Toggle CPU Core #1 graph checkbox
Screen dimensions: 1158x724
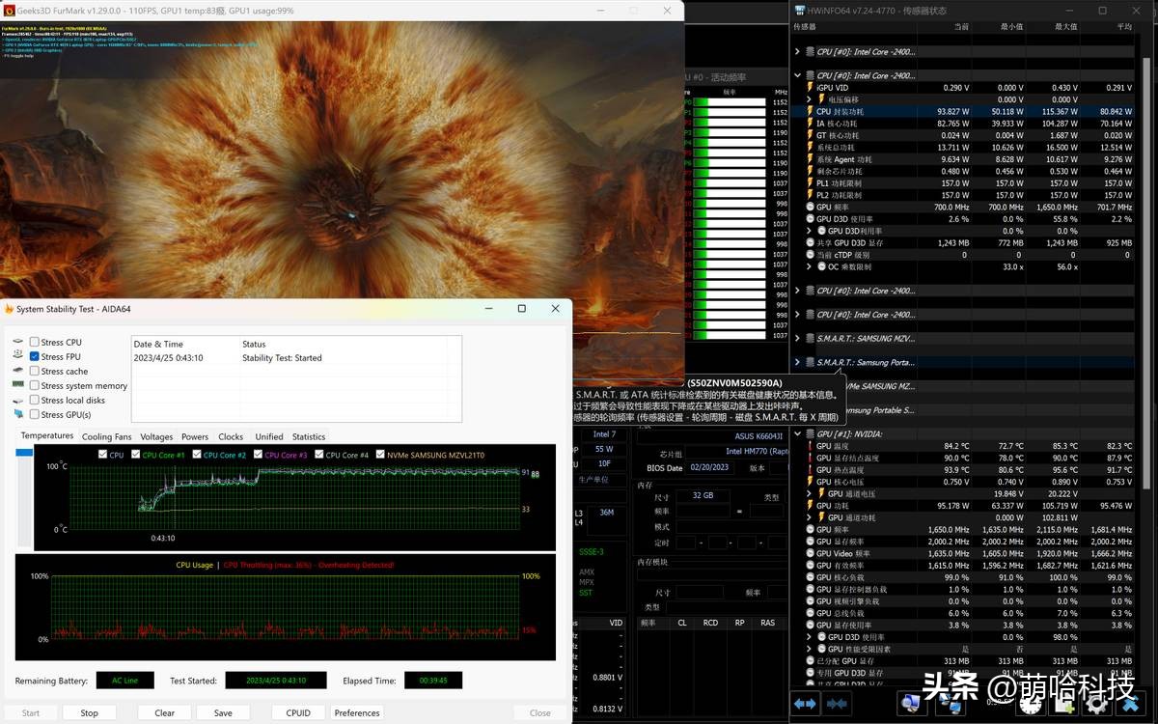(136, 455)
